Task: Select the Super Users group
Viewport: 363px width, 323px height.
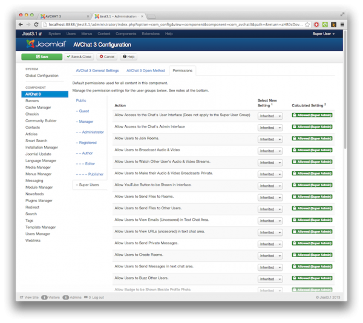Action: click(88, 184)
